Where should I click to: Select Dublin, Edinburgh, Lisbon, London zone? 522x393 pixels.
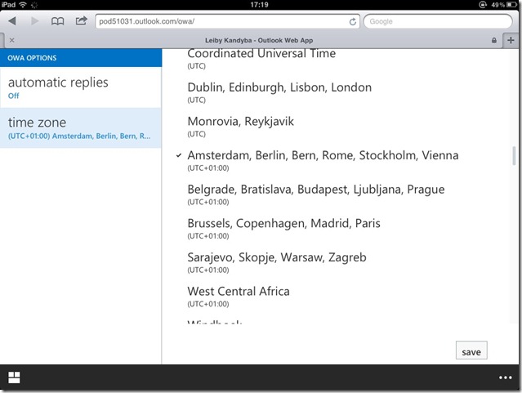click(279, 92)
